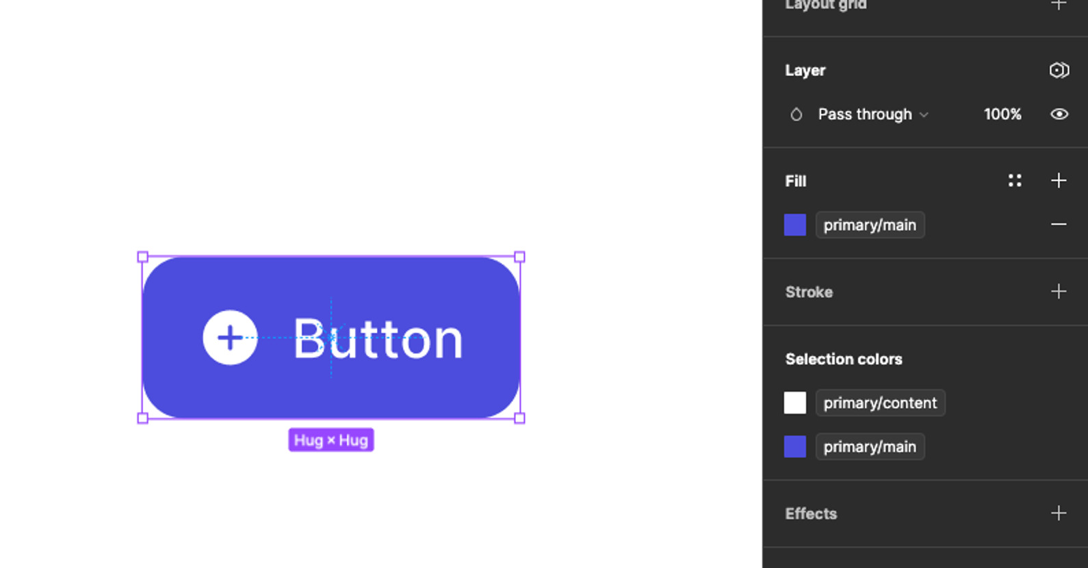This screenshot has height=568, width=1088.
Task: Click the white primary/content swatch
Action: pyautogui.click(x=795, y=403)
